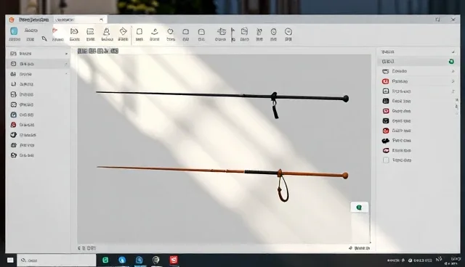Click the status readout at canvas bottom-left
465x267 pixels.
click(86, 248)
